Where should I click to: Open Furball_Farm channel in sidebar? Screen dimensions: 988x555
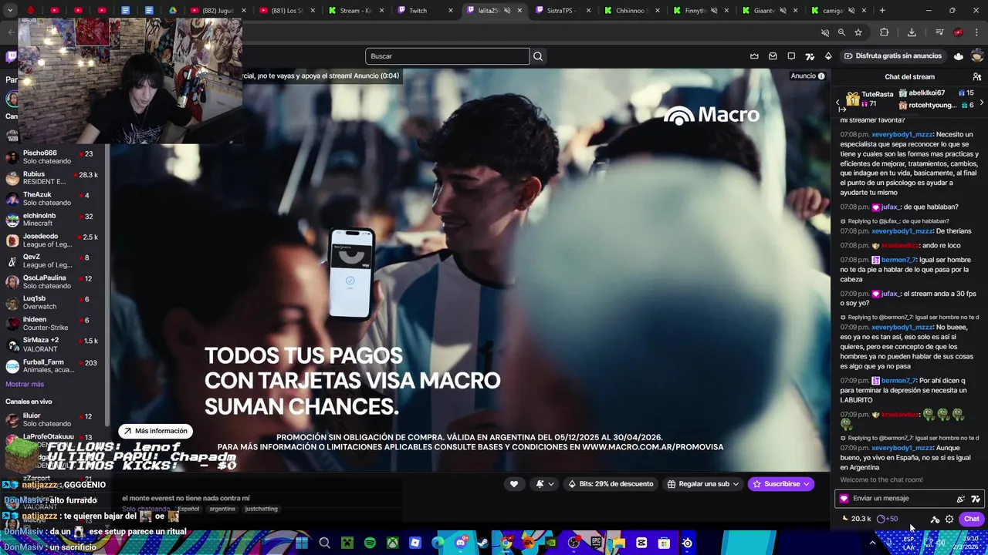coord(52,365)
